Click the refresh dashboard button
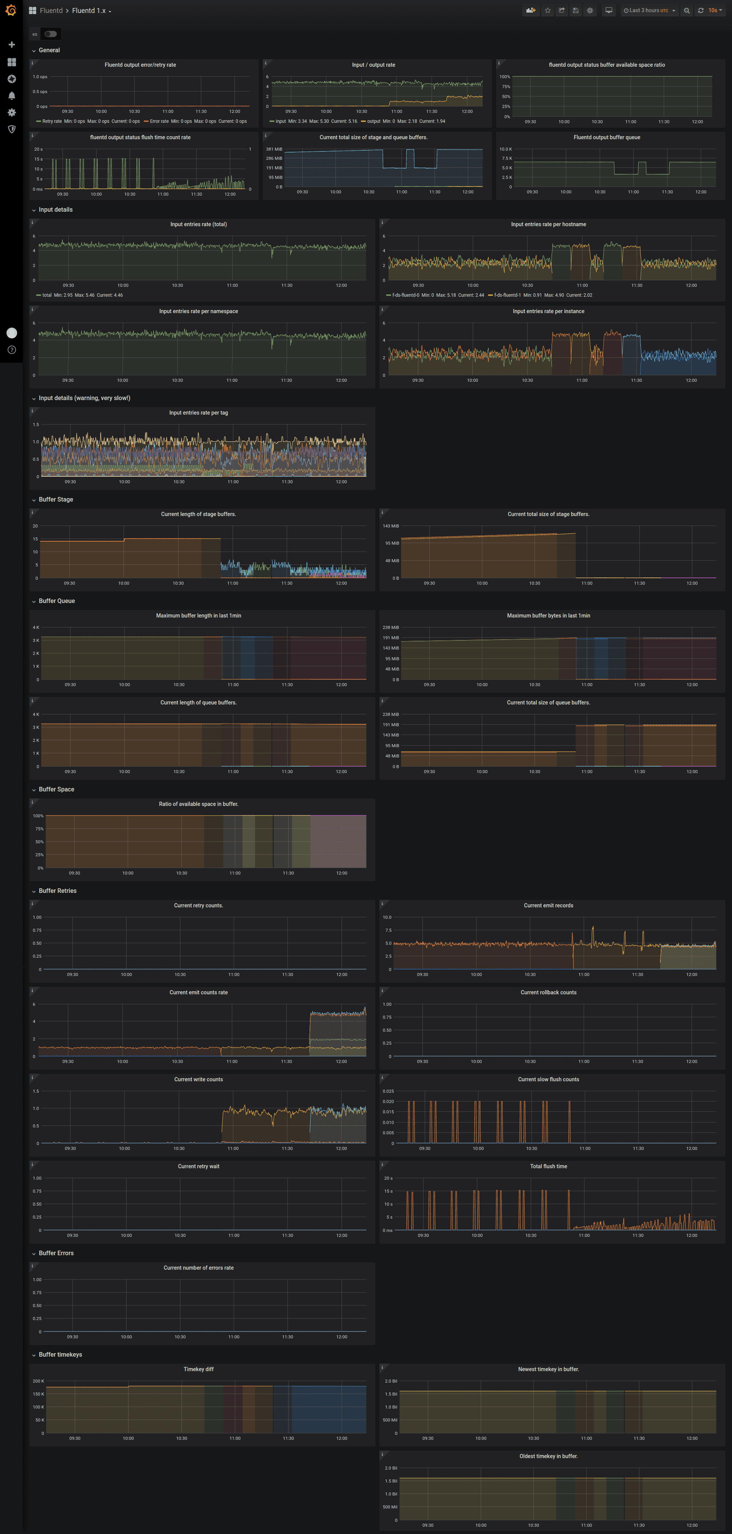The image size is (732, 1534). [700, 10]
